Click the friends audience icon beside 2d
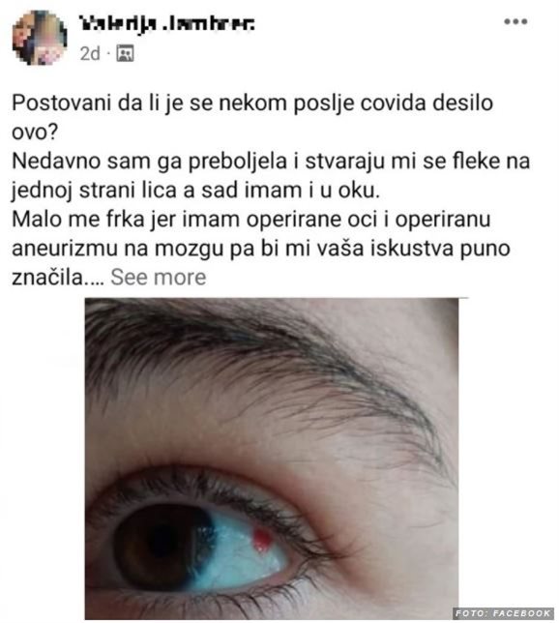 (x=125, y=53)
